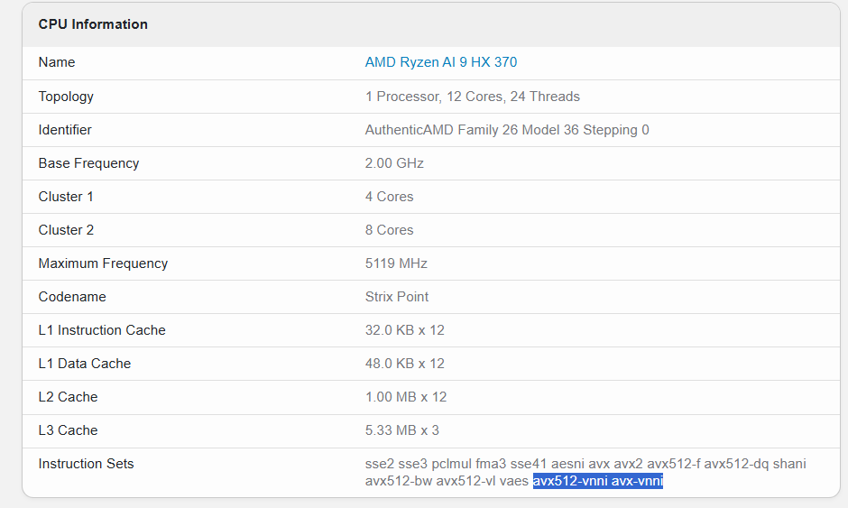Select the '32.0 KB x 12' value

click(x=404, y=330)
